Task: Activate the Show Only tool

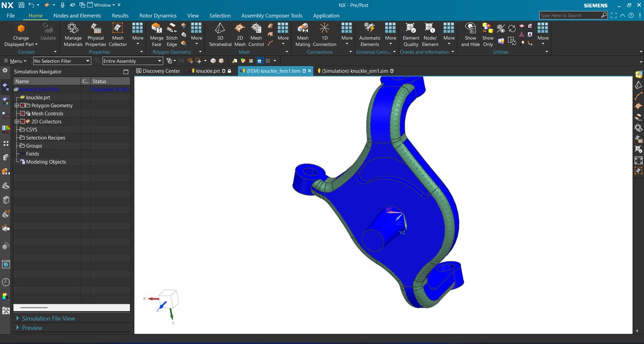Action: 488,35
